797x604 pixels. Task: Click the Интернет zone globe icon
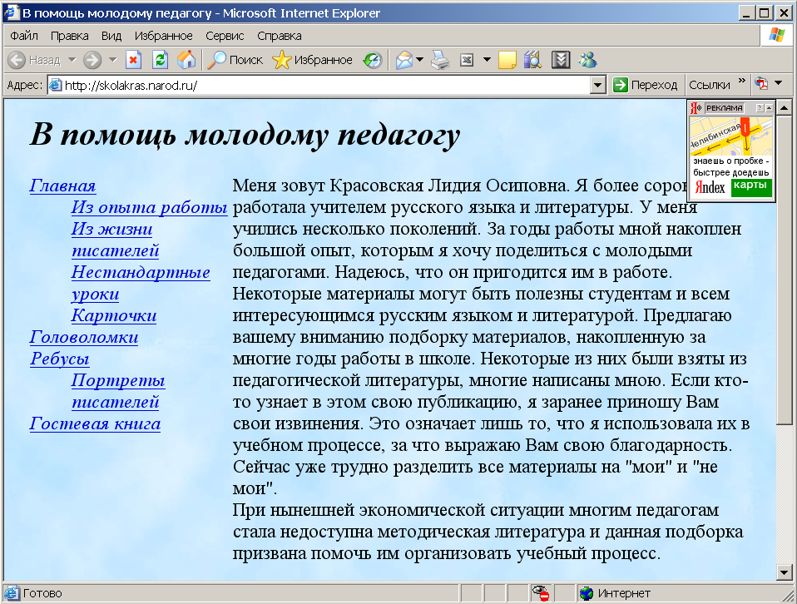click(x=587, y=593)
